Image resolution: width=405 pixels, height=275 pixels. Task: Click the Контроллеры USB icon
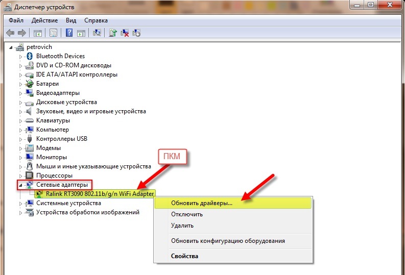30,139
